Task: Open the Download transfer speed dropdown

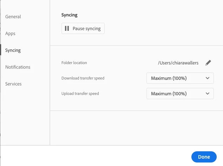Action: point(180,78)
